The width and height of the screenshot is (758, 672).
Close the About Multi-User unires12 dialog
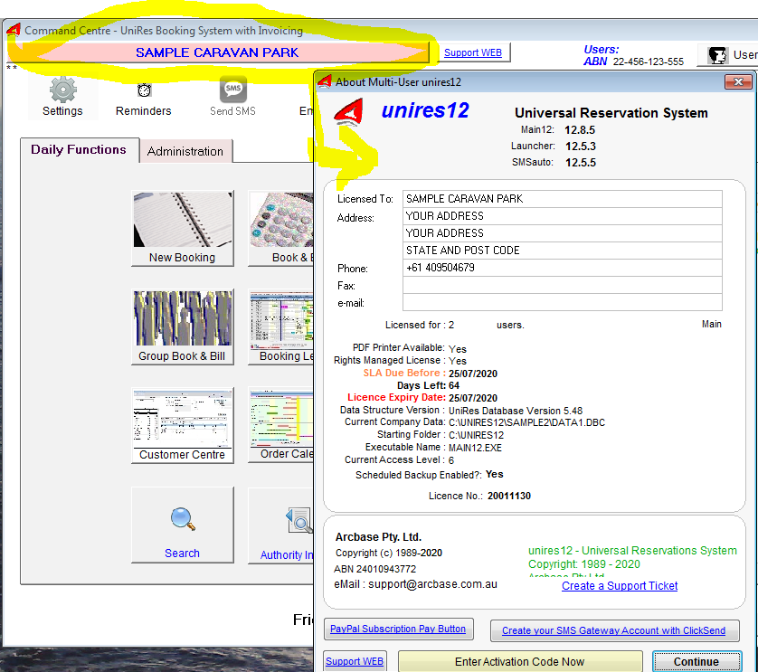click(x=738, y=81)
